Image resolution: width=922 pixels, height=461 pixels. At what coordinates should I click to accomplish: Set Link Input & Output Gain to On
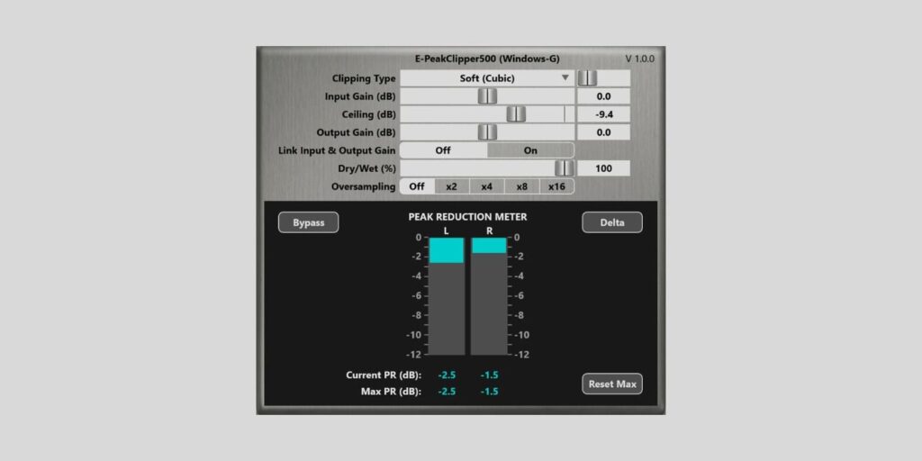[x=530, y=150]
